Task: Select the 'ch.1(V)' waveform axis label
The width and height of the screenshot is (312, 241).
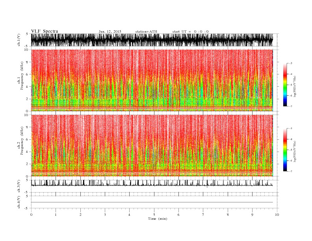Action: [x=19, y=40]
